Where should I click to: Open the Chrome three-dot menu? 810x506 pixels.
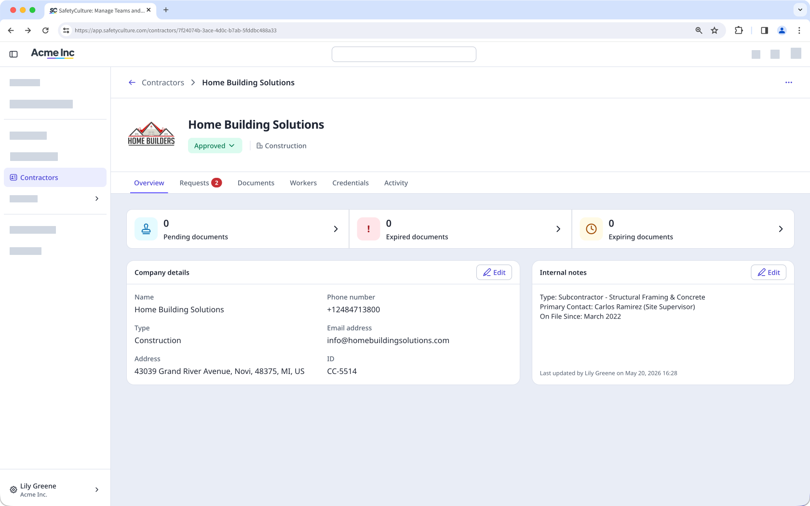point(799,30)
